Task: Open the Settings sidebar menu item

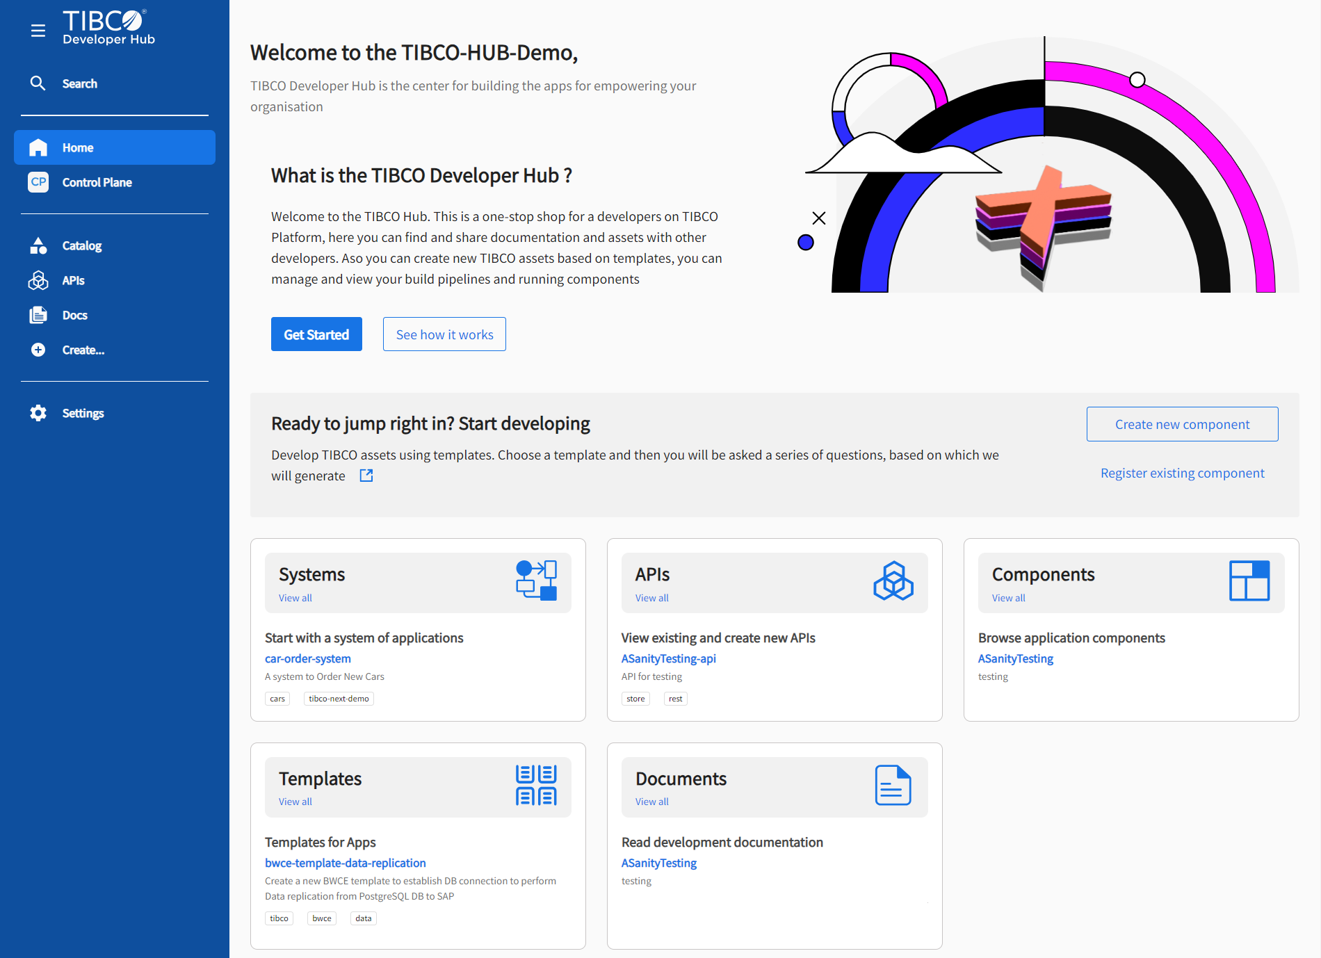Action: [x=83, y=413]
